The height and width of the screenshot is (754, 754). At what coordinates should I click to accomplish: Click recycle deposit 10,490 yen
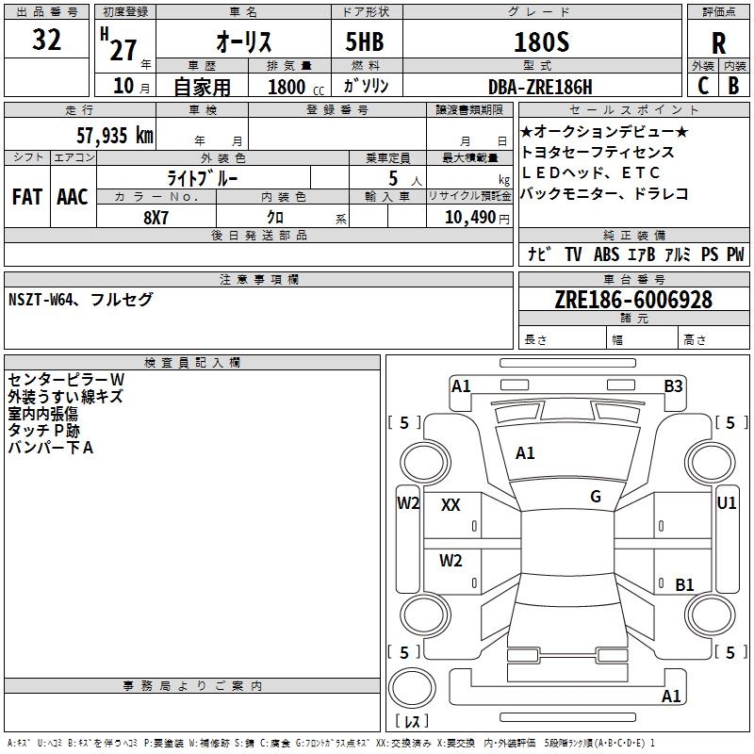tap(477, 218)
